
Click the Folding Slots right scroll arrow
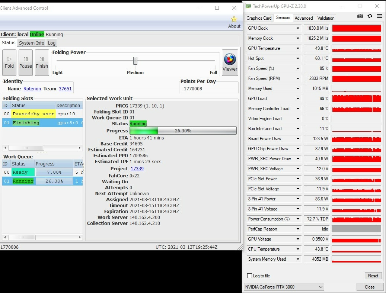coord(80,148)
